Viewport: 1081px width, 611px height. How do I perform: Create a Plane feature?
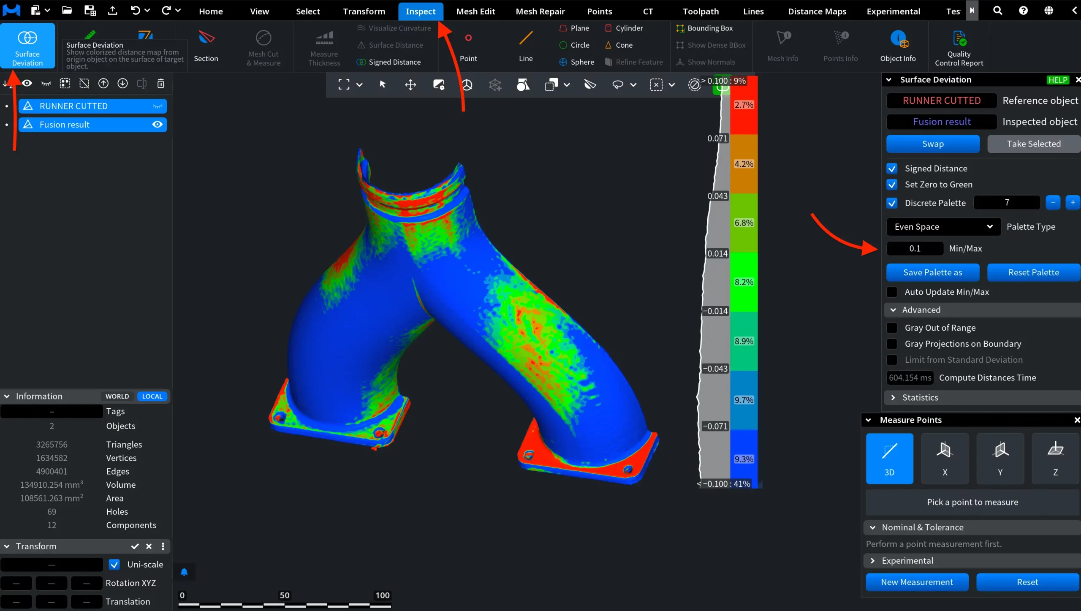(x=574, y=28)
